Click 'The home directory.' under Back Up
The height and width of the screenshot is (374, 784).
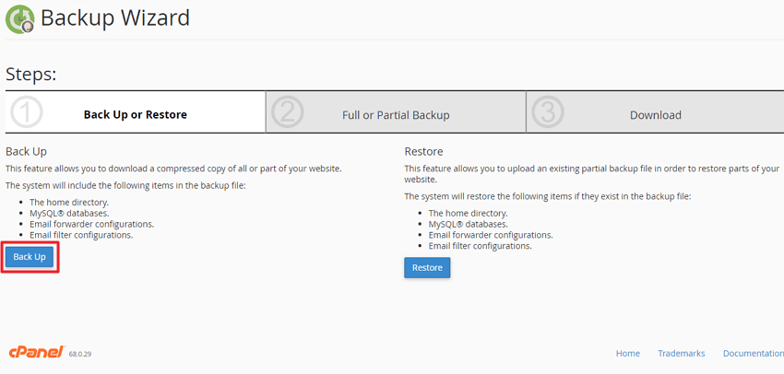[x=69, y=203]
